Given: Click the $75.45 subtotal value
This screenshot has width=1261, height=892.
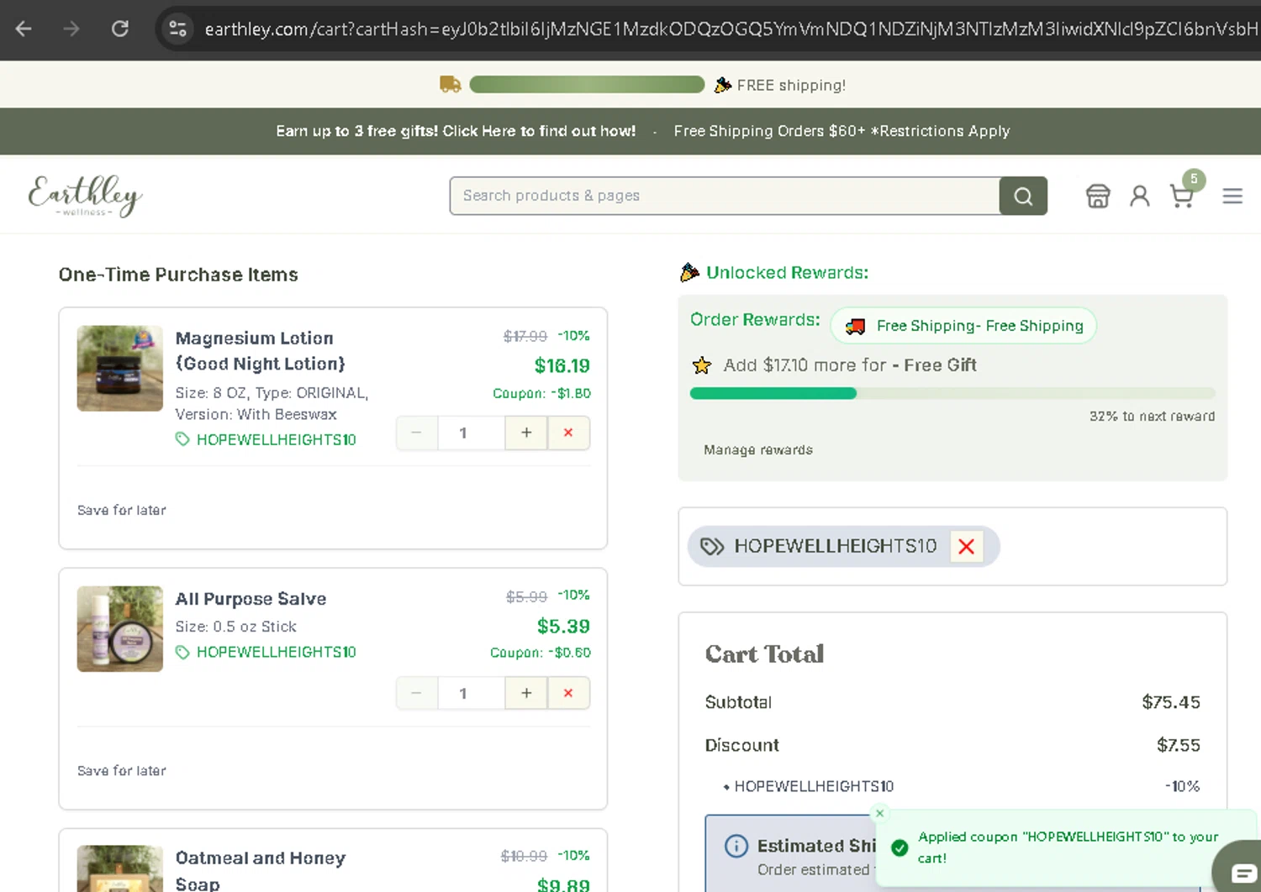Looking at the screenshot, I should 1170,702.
